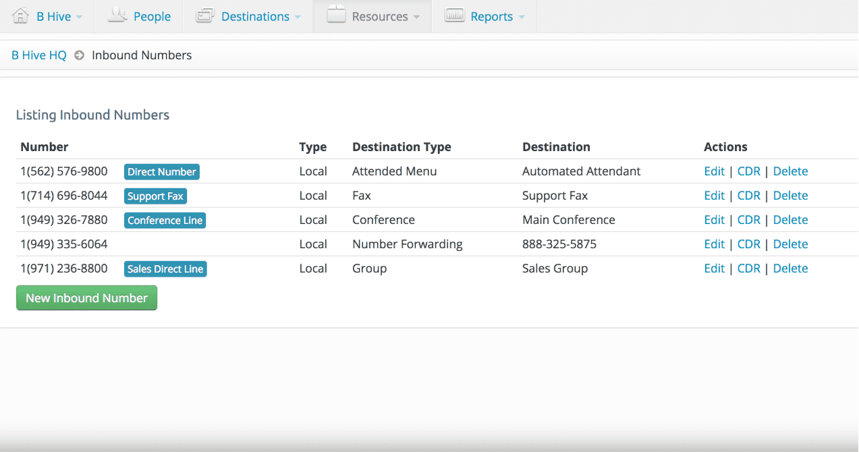This screenshot has width=859, height=452.
Task: Click the Reports icon in navigation bar
Action: point(455,16)
